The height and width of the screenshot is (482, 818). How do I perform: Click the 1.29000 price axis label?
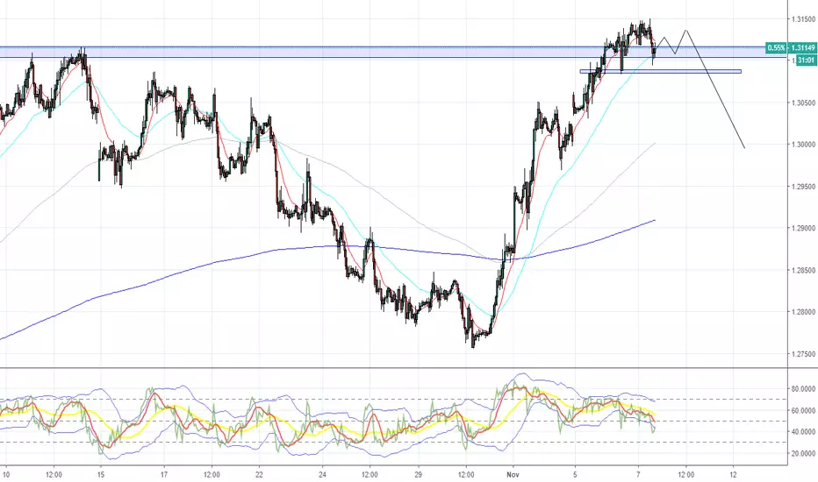click(x=803, y=228)
